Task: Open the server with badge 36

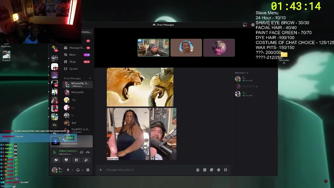Action: [55, 49]
